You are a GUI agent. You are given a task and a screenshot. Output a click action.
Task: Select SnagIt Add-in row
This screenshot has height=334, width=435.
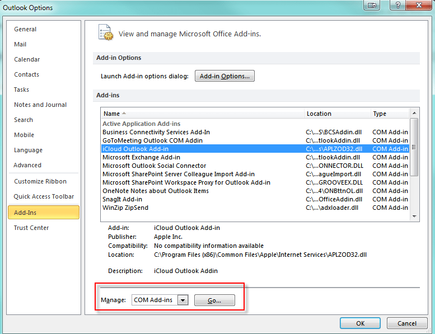[255, 199]
